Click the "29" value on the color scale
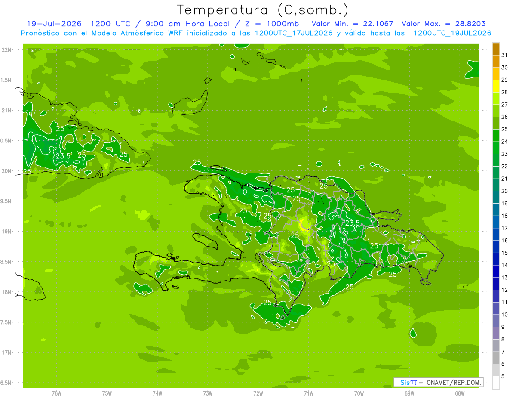Viewport: 516px width, 399px height. 504,80
